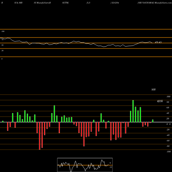Click the 50 label on the RSI axis
The height and width of the screenshot is (172, 172).
pyautogui.click(x=2, y=45)
